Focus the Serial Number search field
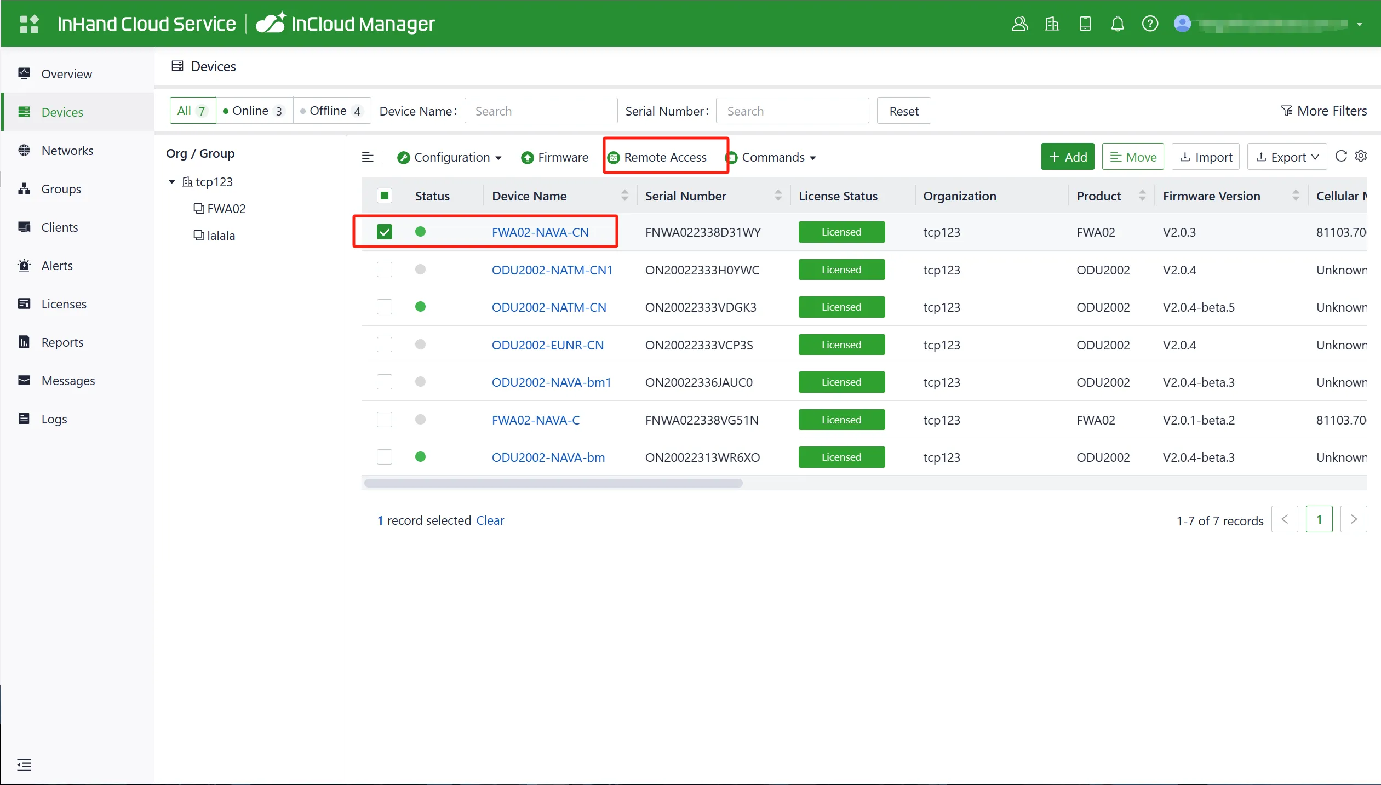 pos(792,111)
